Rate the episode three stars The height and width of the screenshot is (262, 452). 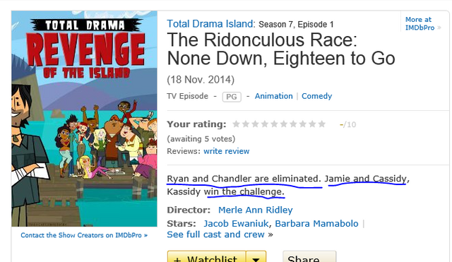click(255, 124)
